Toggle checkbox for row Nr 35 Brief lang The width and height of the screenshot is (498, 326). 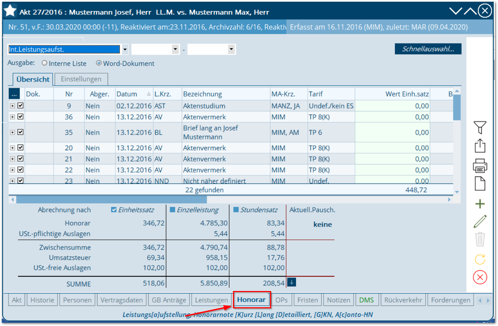click(x=20, y=132)
